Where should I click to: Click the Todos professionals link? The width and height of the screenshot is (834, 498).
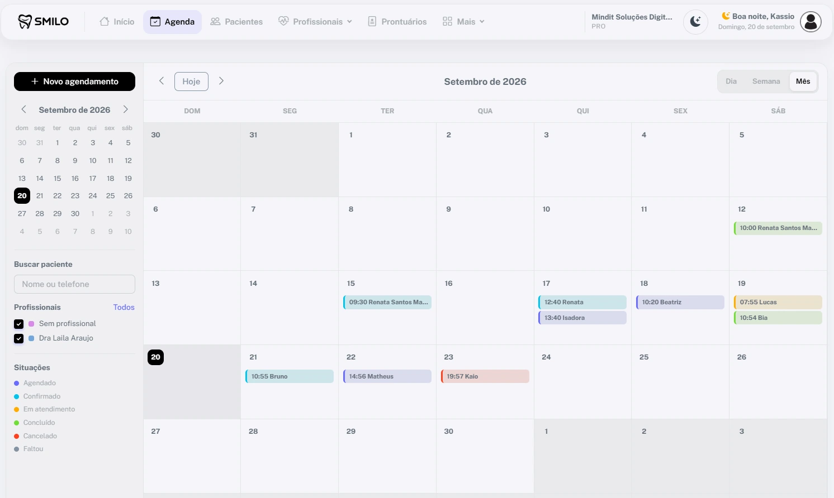pos(124,307)
